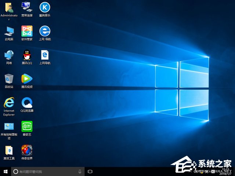Image resolution: width=235 pixels, height=176 pixels.
Task: Open the 腾讯视频 Tencent Video app
Action: coord(27,78)
